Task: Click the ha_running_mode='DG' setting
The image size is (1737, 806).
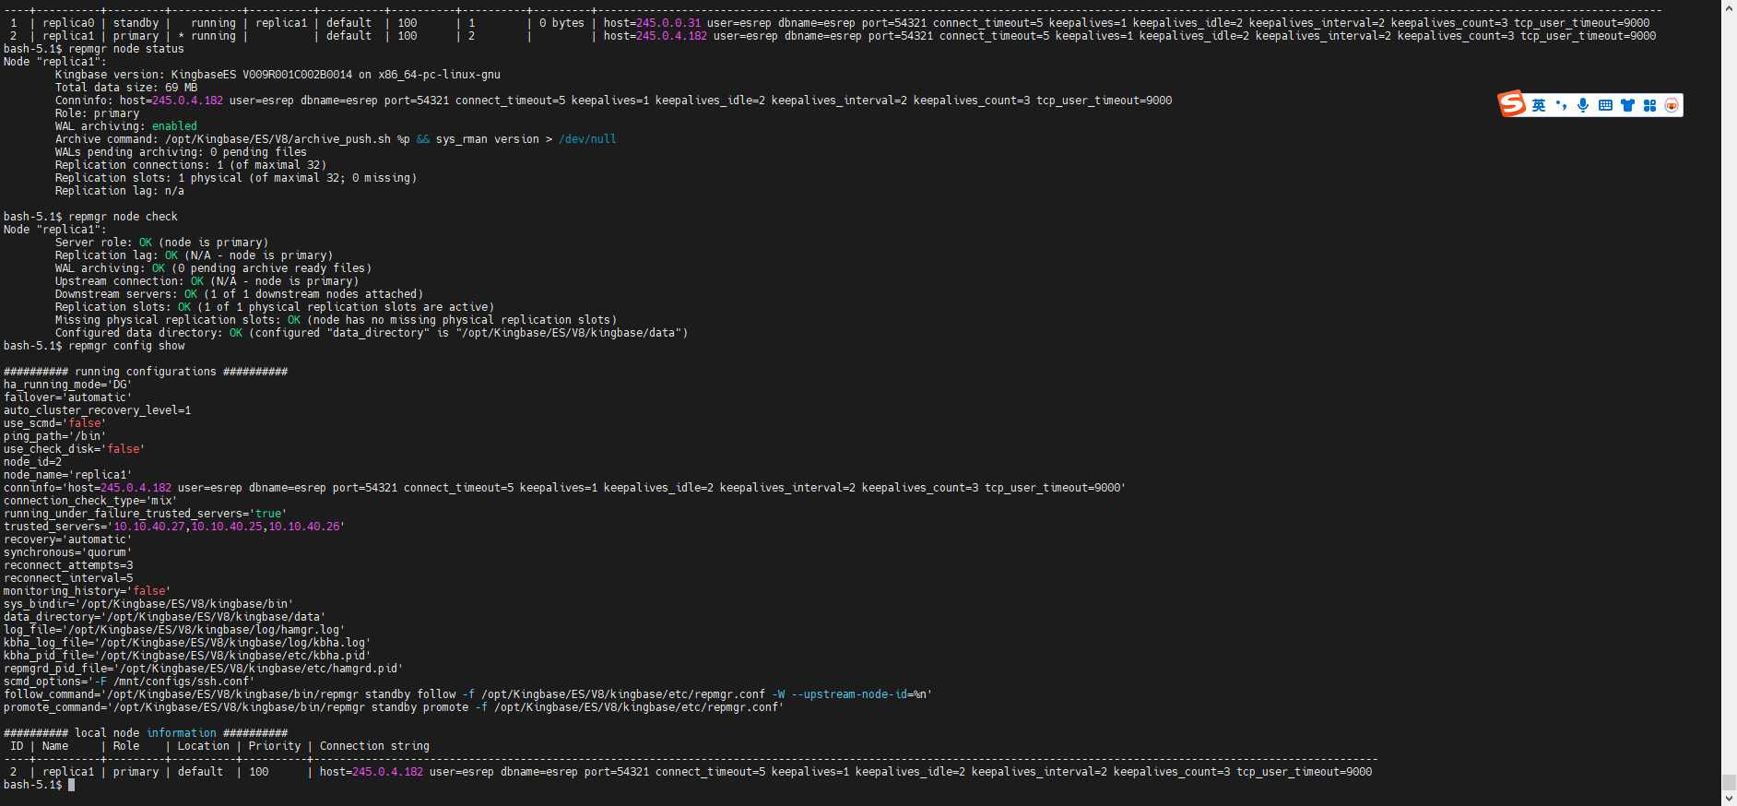Action: 67,385
